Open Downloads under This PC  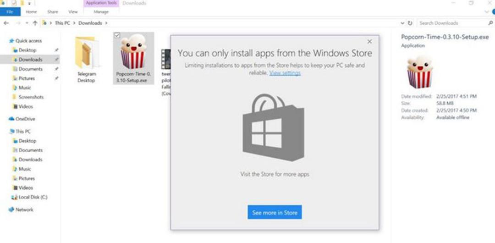point(30,160)
